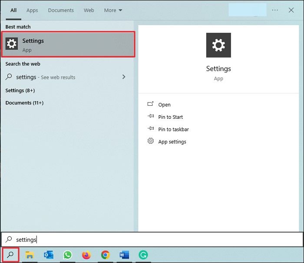This screenshot has height=263, width=304.
Task: Switch to the Documents tab
Action: point(60,10)
